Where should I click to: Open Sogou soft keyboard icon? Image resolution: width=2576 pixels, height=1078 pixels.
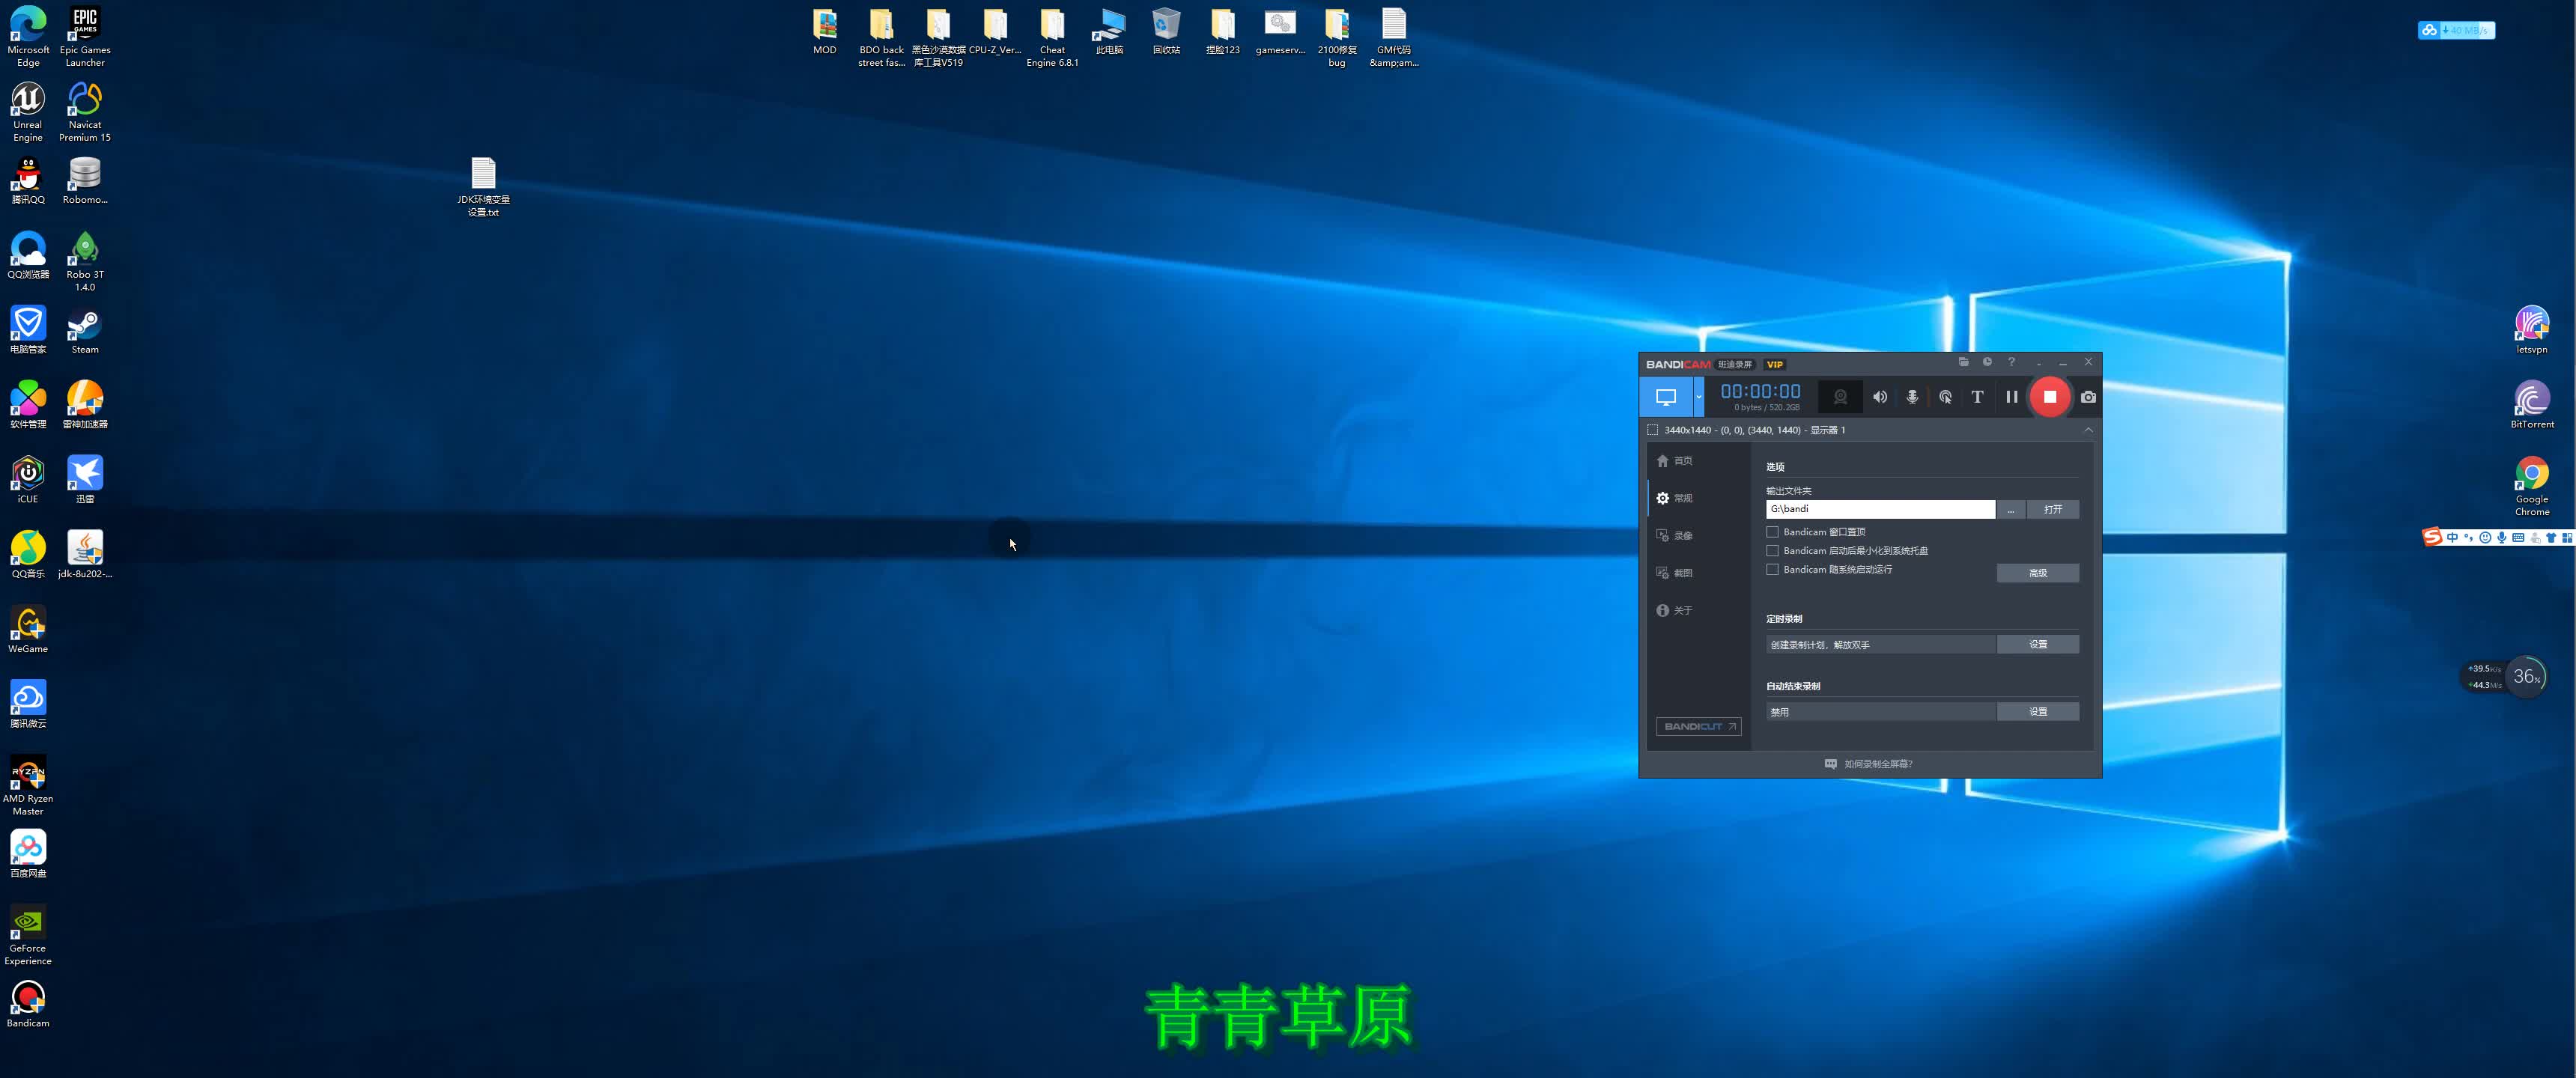pyautogui.click(x=2518, y=538)
